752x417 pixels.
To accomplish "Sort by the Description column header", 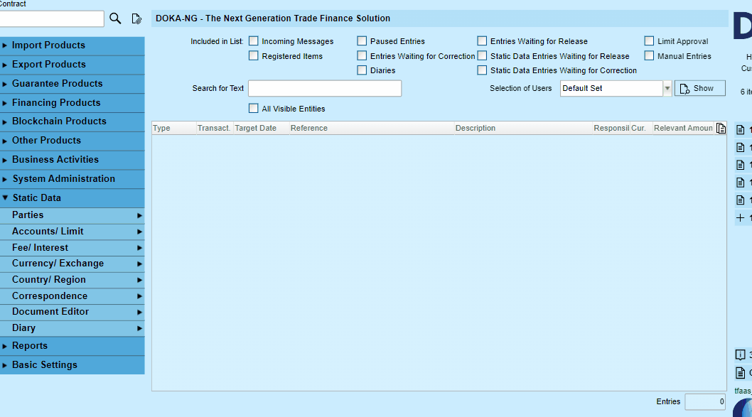I will pyautogui.click(x=523, y=128).
